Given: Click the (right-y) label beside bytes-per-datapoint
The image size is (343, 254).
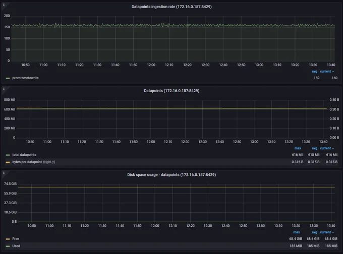Looking at the screenshot, I should pos(49,162).
